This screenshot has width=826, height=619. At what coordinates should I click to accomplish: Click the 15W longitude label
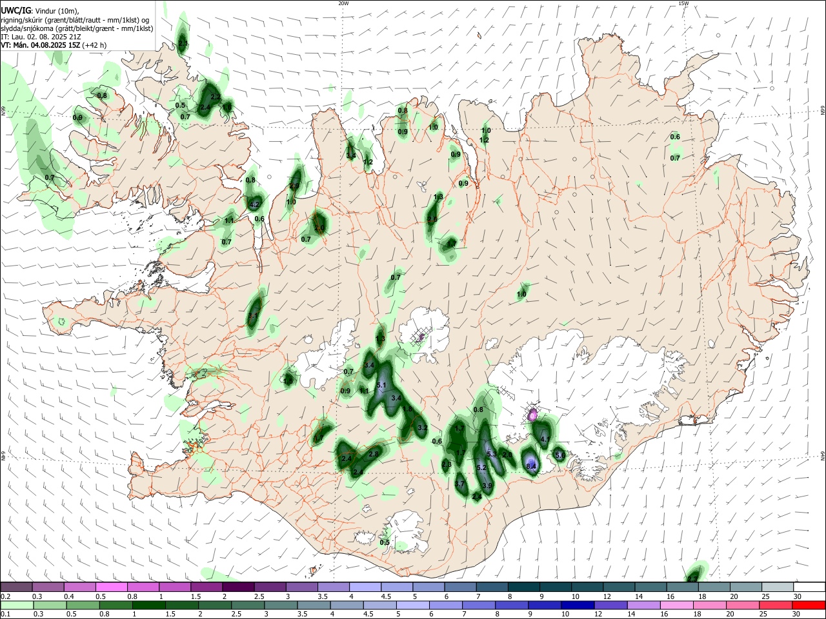click(683, 3)
